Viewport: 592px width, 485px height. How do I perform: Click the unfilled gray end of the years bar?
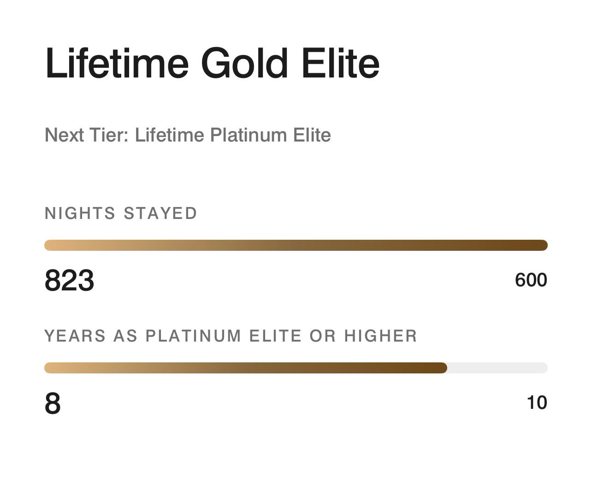(497, 368)
